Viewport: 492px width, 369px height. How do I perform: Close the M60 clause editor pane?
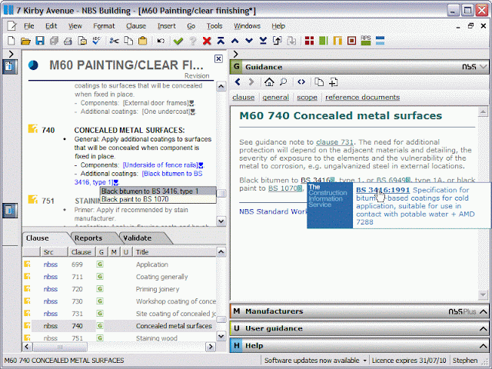[218, 58]
